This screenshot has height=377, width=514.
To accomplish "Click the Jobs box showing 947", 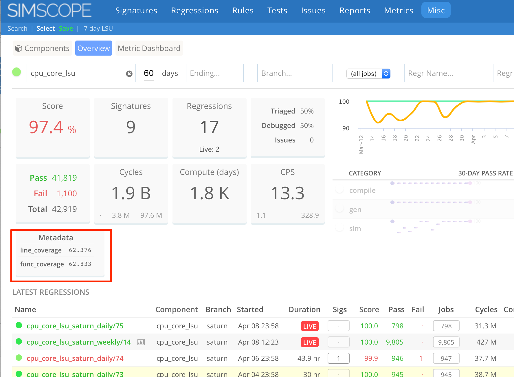I will 446,358.
